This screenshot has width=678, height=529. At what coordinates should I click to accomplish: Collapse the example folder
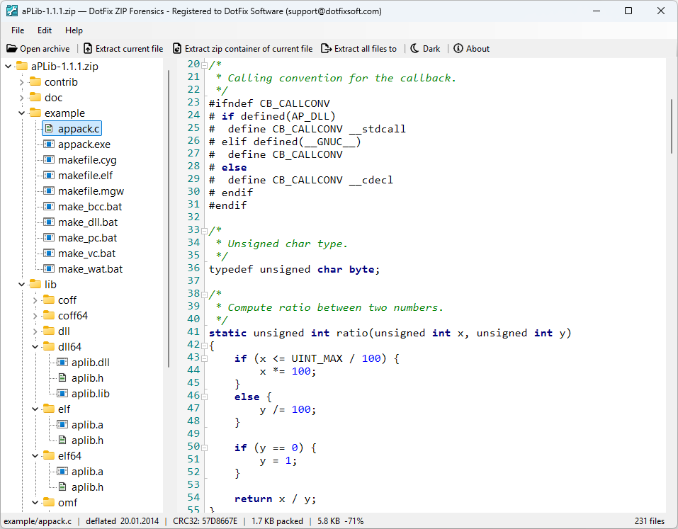click(x=21, y=113)
